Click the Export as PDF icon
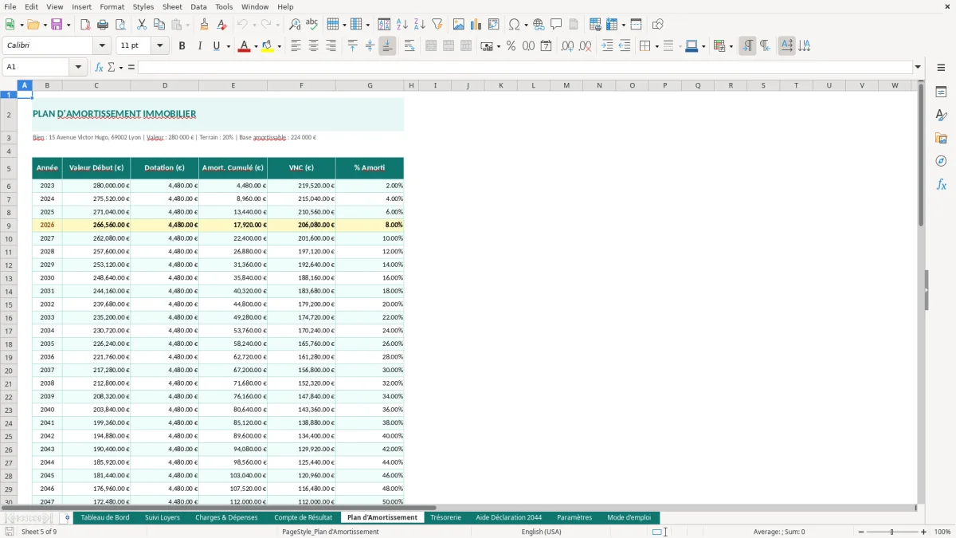956x538 pixels. (x=85, y=25)
